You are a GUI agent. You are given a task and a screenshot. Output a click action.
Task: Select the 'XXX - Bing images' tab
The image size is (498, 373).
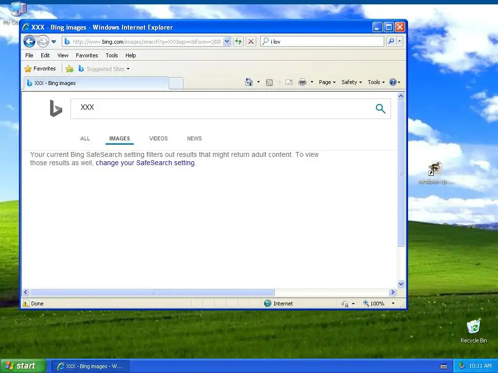[96, 83]
